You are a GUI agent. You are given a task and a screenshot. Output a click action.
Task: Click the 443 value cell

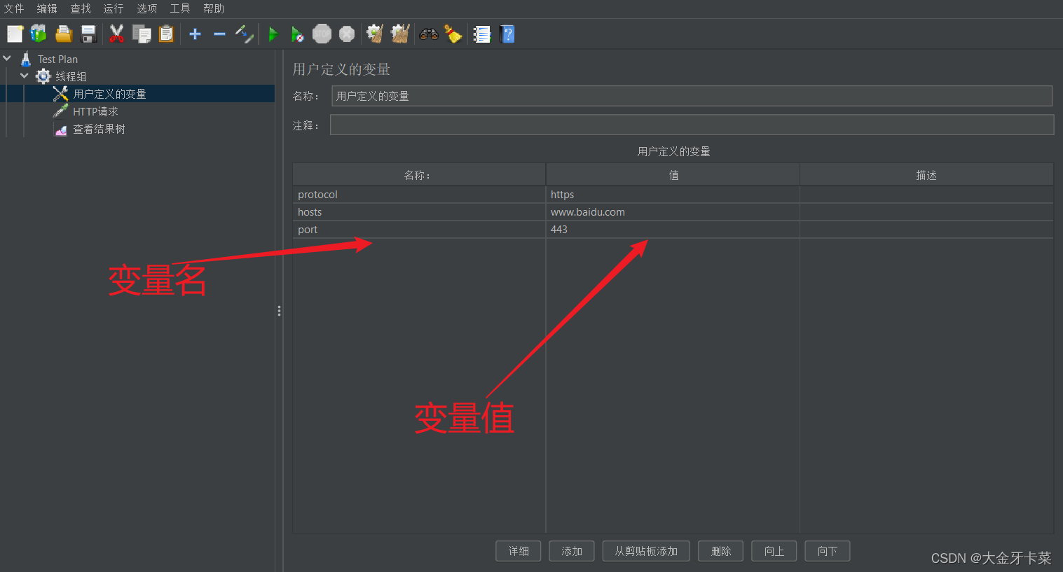click(673, 230)
